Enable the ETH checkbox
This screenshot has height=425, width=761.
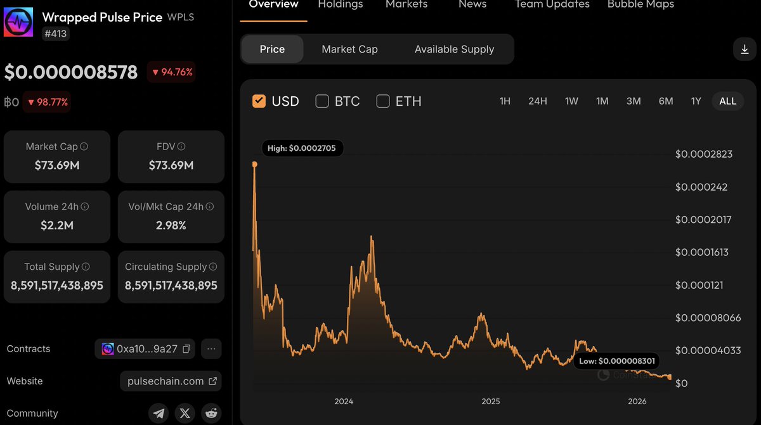(x=383, y=101)
